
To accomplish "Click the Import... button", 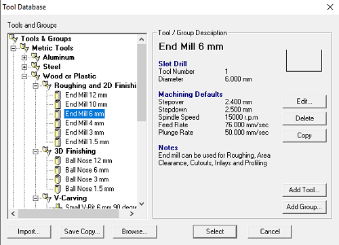I will (x=29, y=231).
